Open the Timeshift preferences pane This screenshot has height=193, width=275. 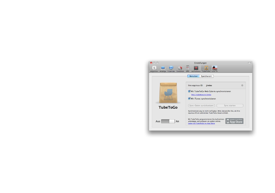click(180, 69)
